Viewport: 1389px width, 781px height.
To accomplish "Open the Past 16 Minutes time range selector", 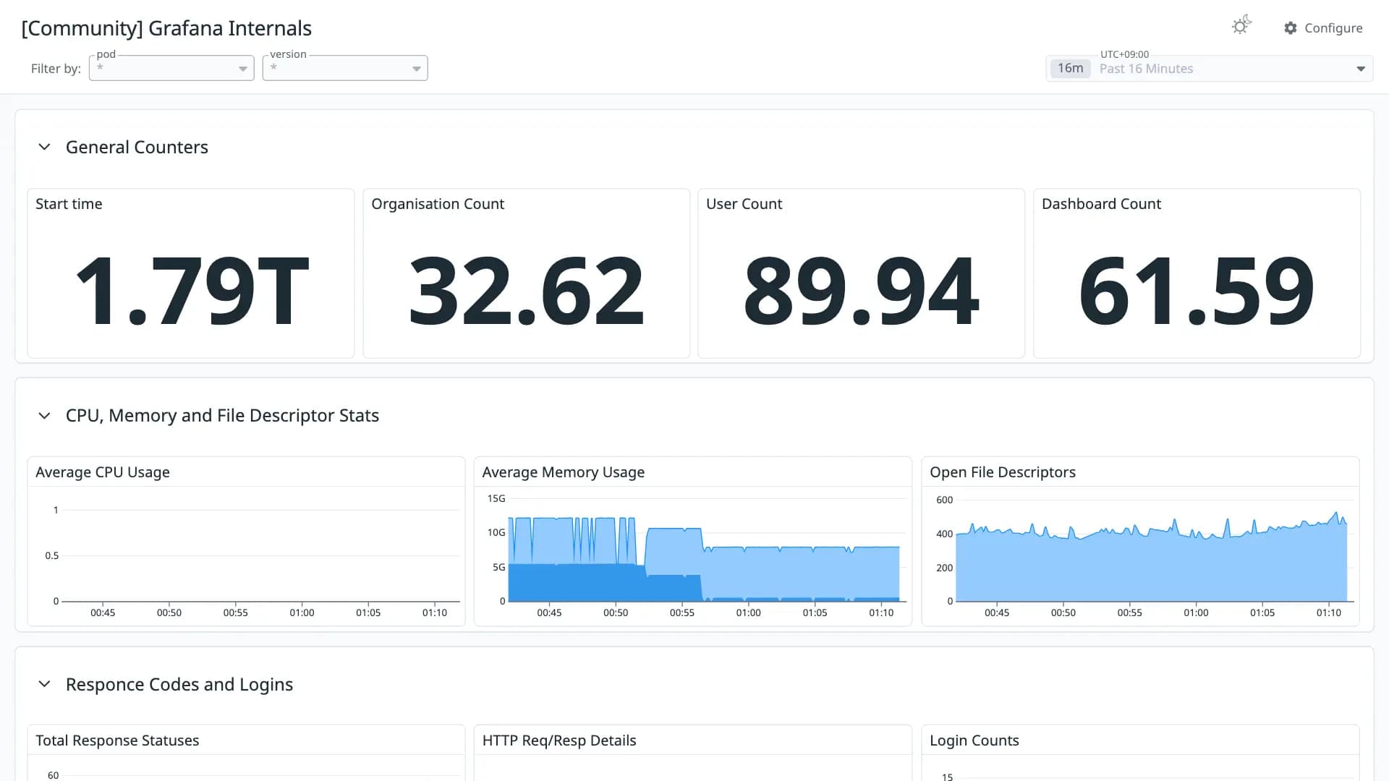I will (x=1210, y=69).
